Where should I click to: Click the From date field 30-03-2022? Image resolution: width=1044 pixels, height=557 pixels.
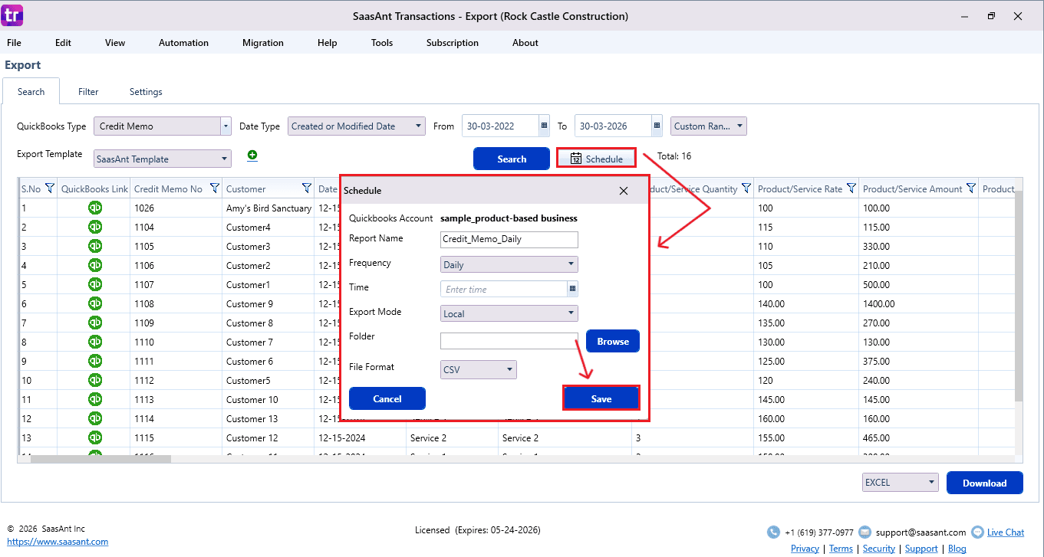tap(501, 126)
